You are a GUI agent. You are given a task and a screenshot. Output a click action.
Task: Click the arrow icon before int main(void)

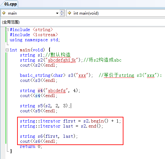(69, 13)
